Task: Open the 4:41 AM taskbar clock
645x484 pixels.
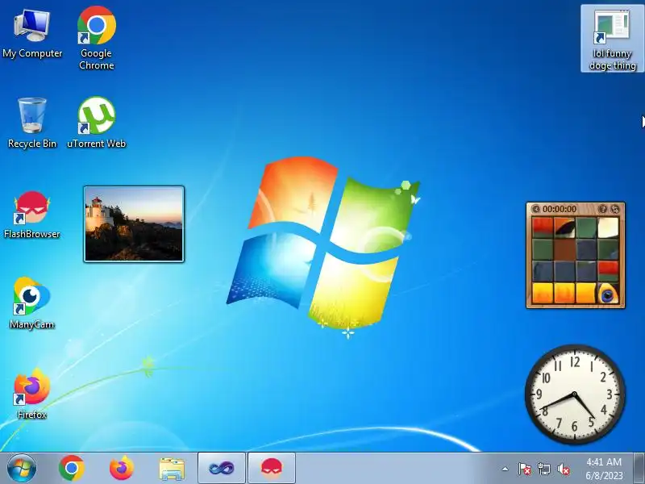Action: (x=604, y=469)
